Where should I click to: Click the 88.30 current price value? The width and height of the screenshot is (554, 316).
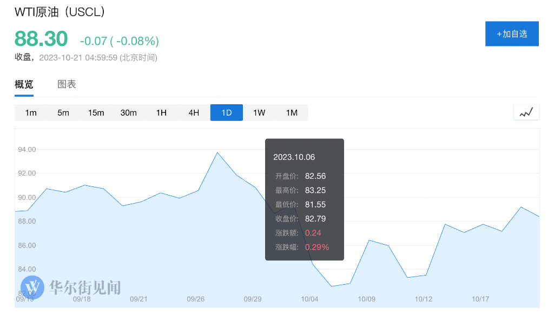click(41, 39)
